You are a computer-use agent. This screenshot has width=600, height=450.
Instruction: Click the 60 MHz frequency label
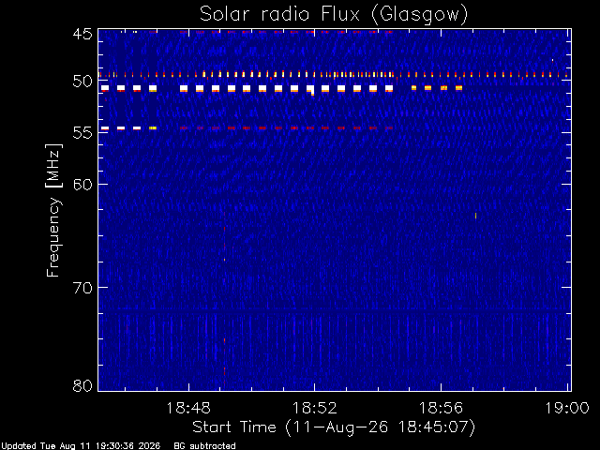point(82,185)
